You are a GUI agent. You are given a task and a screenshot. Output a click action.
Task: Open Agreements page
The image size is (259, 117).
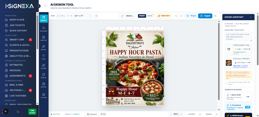[18, 76]
